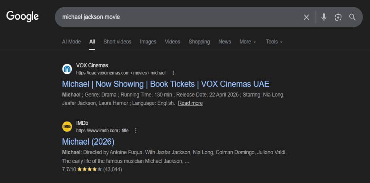Click the VOX Cinemas site name

pyautogui.click(x=92, y=65)
